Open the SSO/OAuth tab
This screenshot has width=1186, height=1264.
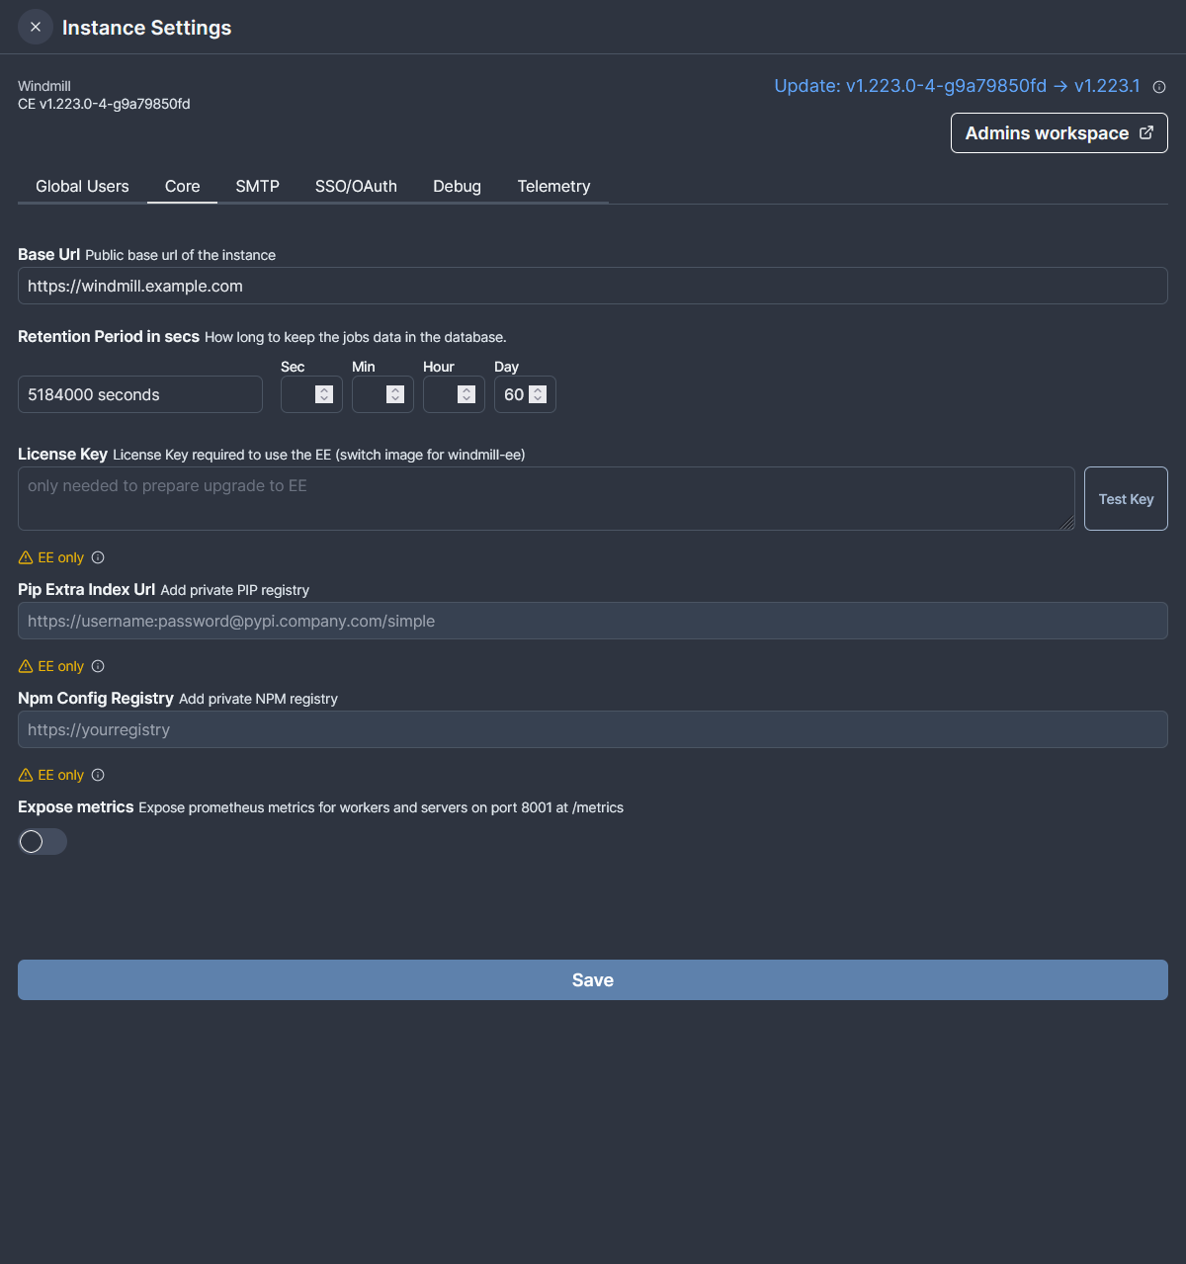(x=356, y=186)
